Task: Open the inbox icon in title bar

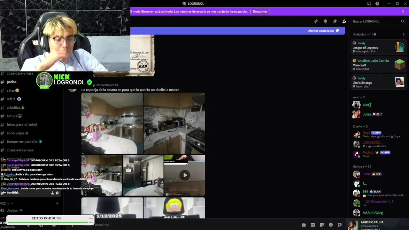Action: tap(369, 4)
